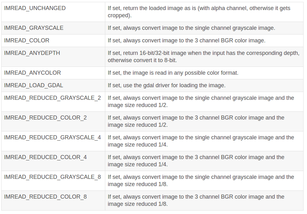Select the IMREAD_ANYDEPTH entry
This screenshot has height=214, width=307.
coord(32,53)
